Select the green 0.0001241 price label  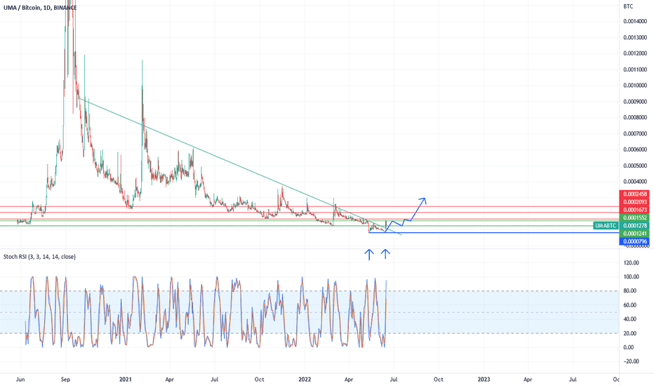tap(634, 234)
